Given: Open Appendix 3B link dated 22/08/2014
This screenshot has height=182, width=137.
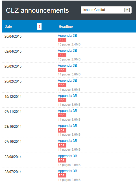Looking at the screenshot, I should (x=68, y=156).
